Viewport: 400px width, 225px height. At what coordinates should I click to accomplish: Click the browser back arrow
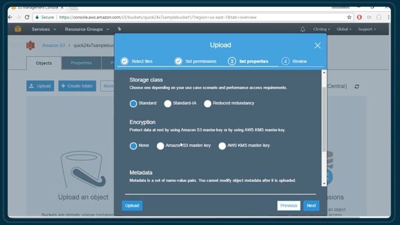click(11, 17)
